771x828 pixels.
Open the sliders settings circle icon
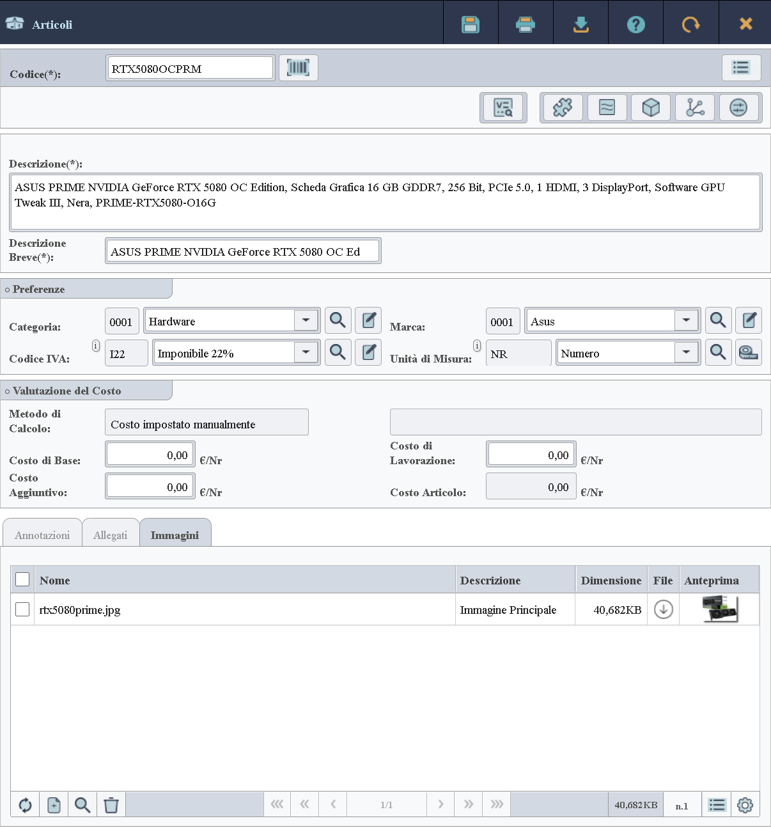pos(738,107)
